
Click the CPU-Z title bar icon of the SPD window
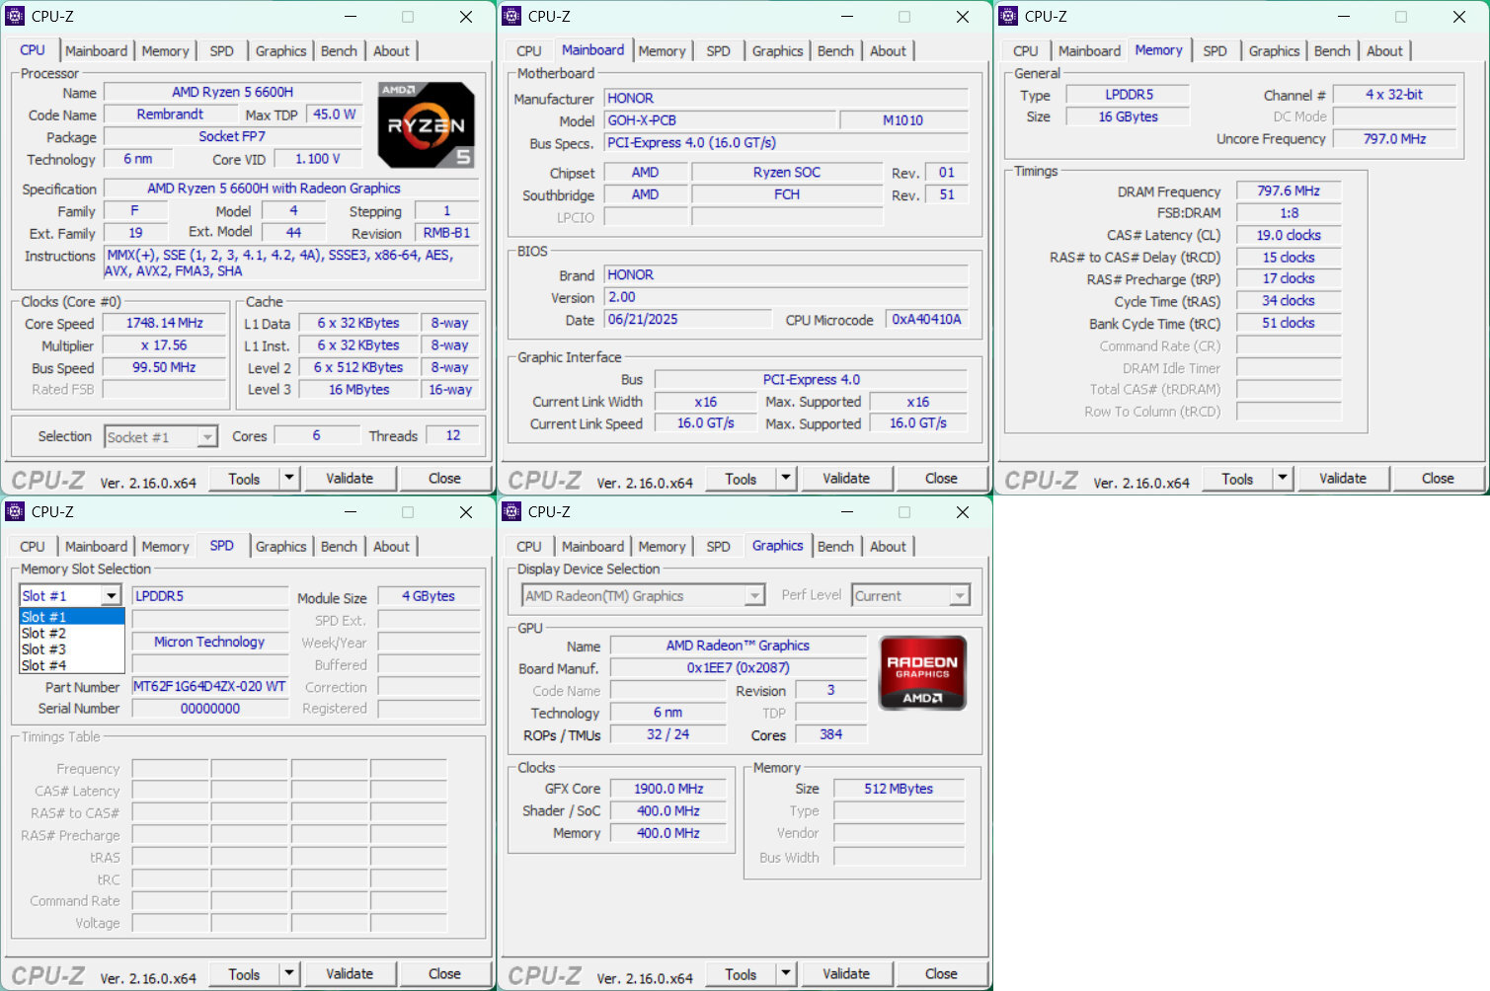[x=15, y=512]
